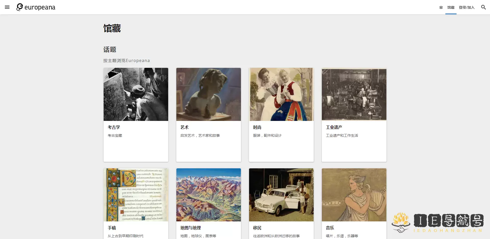
Task: Open the 移民 topic page
Action: [257, 228]
